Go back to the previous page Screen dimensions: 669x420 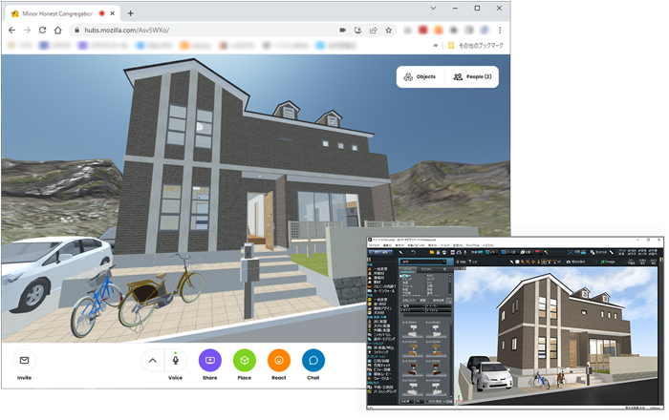pyautogui.click(x=11, y=30)
